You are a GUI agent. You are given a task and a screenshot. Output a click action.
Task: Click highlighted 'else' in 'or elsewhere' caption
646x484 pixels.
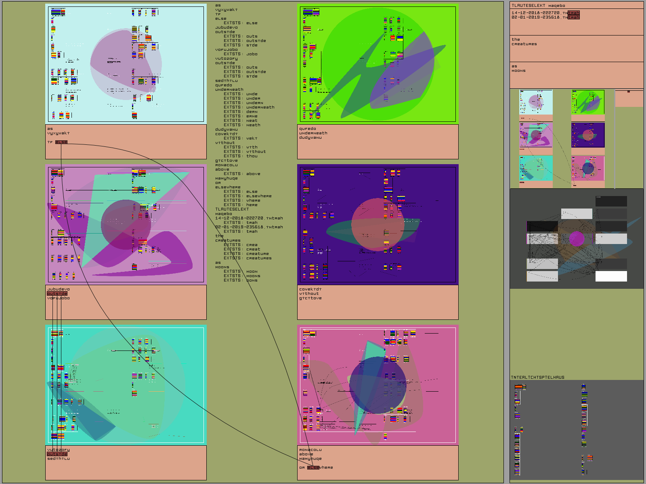313,467
